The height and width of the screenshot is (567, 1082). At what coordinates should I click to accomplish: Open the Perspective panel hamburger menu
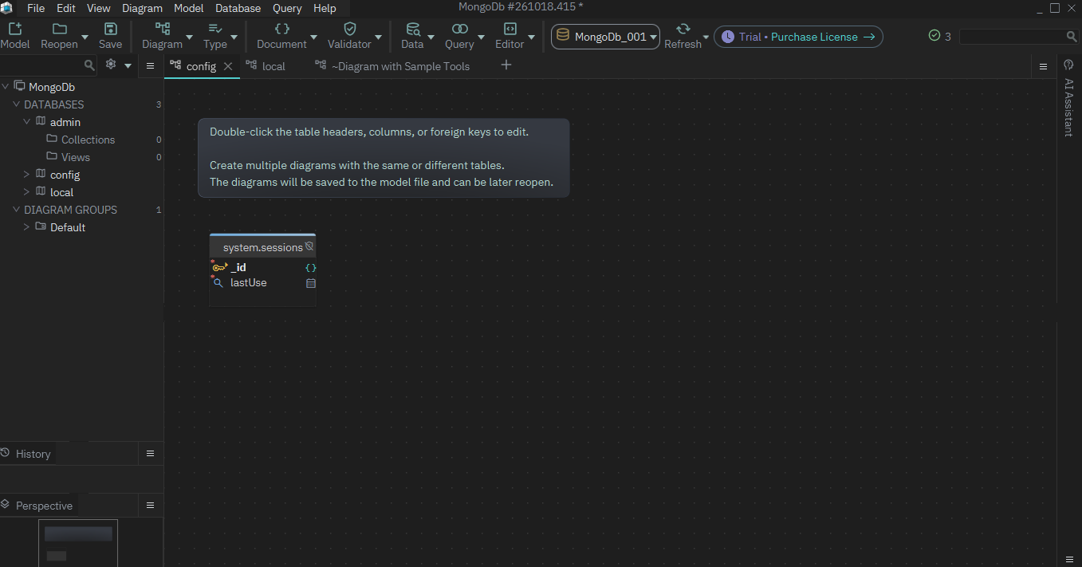click(150, 506)
